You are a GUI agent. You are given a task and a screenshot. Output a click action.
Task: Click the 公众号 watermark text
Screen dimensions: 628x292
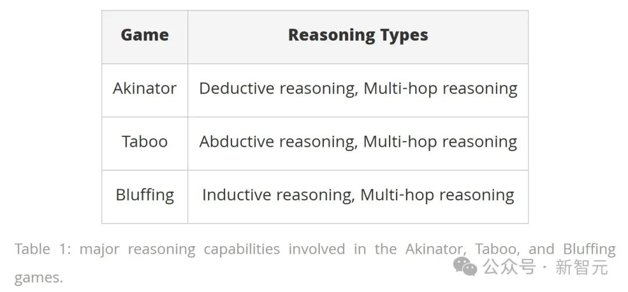509,267
